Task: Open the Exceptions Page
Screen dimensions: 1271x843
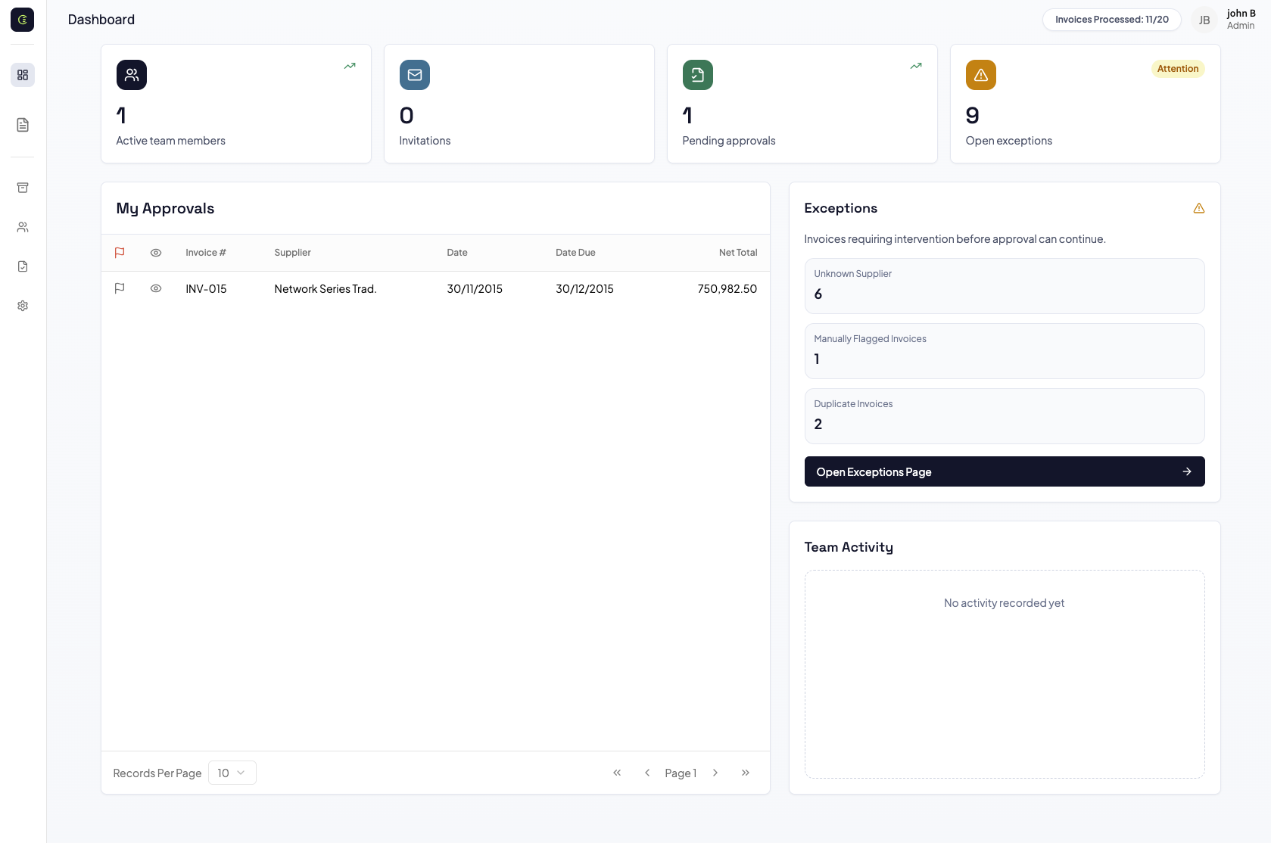Action: (x=1004, y=471)
